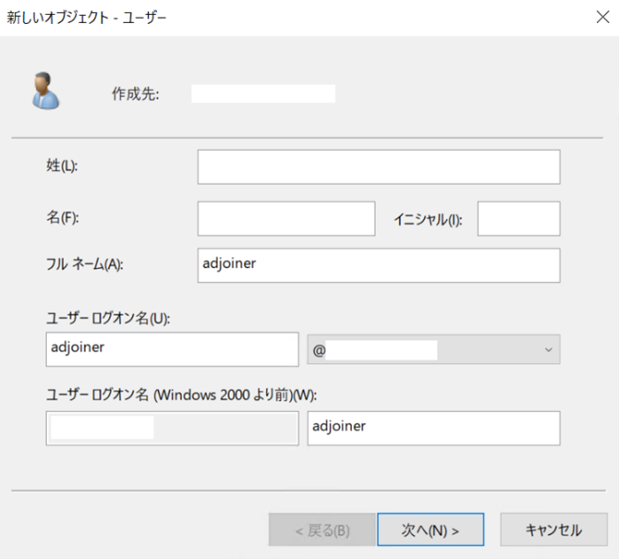Image resolution: width=619 pixels, height=559 pixels.
Task: Click the user avatar icon
Action: click(44, 91)
